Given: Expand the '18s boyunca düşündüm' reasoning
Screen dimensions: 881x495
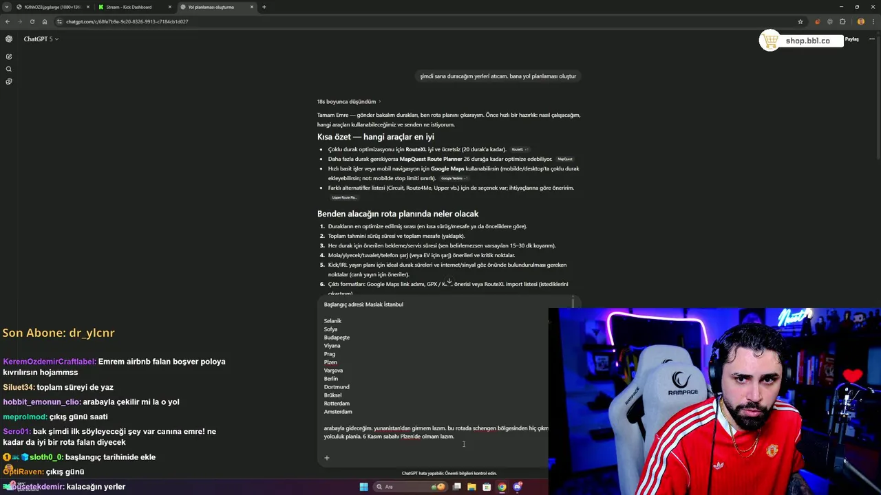Looking at the screenshot, I should tap(348, 102).
